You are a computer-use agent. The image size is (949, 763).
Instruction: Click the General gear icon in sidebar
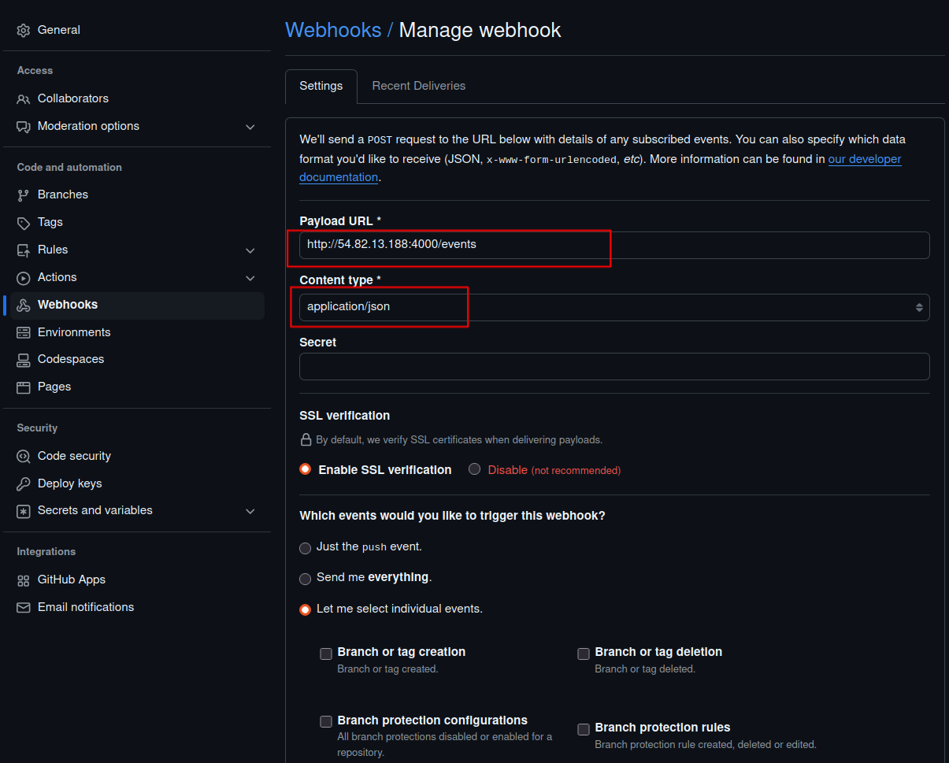point(24,30)
